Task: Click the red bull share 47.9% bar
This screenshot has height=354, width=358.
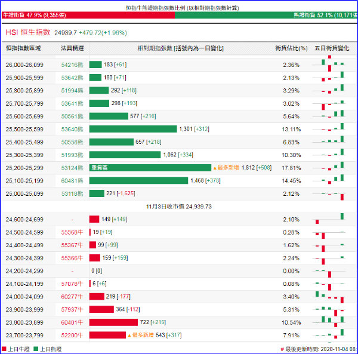Action: click(88, 15)
